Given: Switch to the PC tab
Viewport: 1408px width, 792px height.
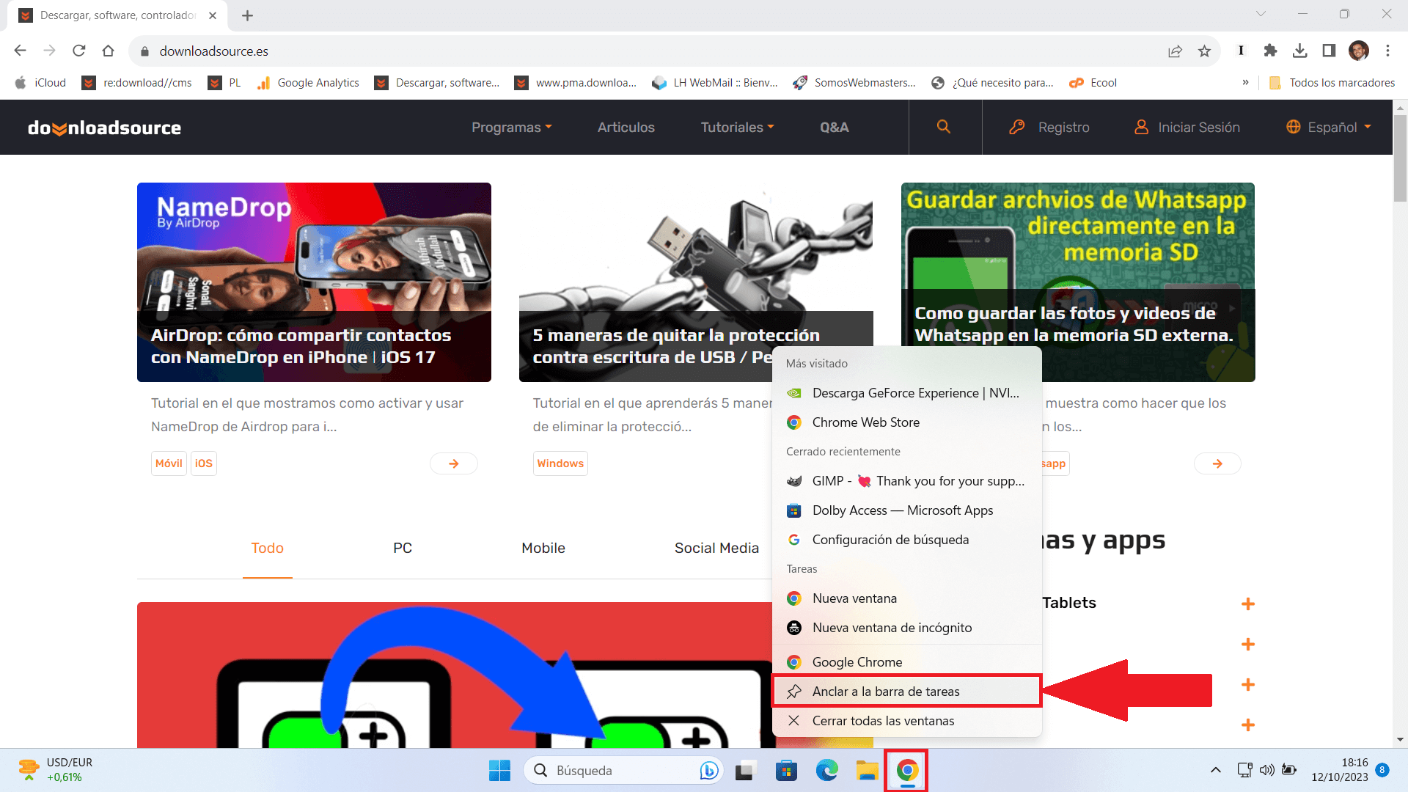Looking at the screenshot, I should tap(402, 548).
